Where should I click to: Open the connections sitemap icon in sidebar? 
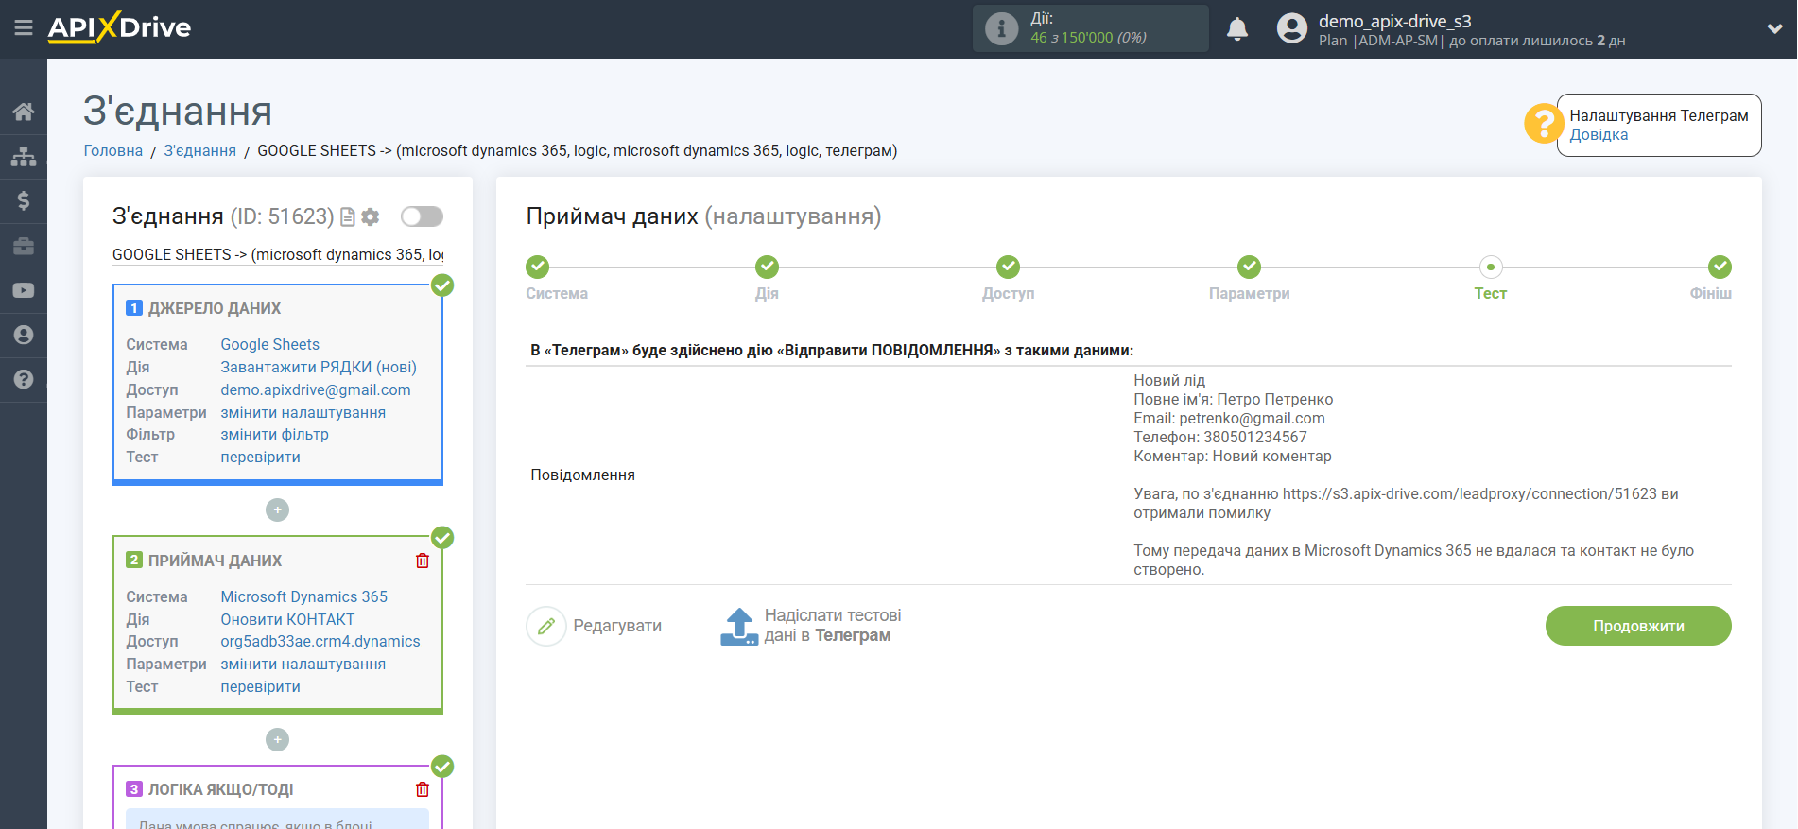24,156
